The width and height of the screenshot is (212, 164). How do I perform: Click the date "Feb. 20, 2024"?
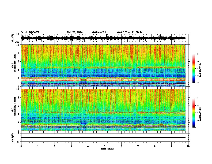75,32
